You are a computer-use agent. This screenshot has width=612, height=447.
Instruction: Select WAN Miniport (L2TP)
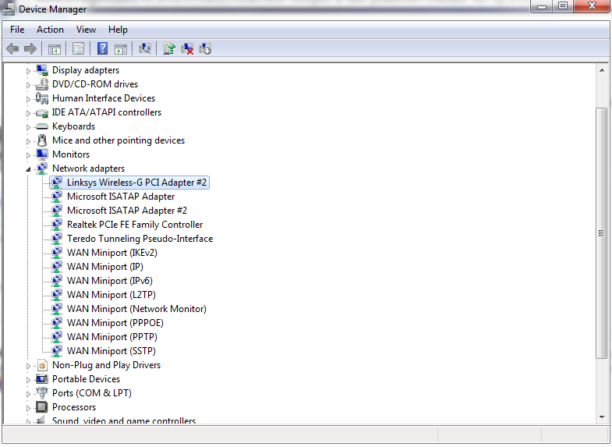coord(111,295)
